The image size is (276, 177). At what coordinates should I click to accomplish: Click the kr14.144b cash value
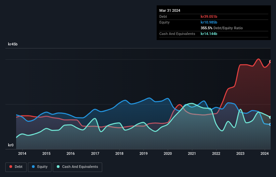tap(209, 34)
